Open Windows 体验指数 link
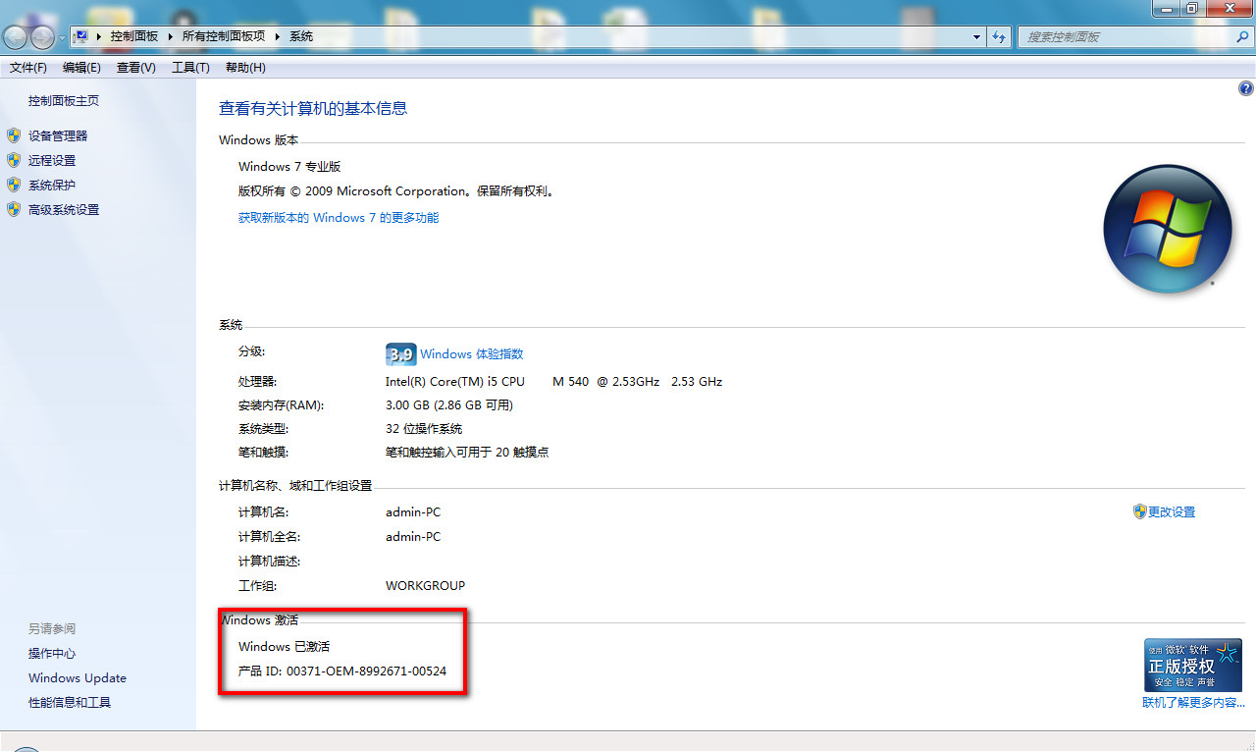Screen dimensions: 1256x752 472,354
